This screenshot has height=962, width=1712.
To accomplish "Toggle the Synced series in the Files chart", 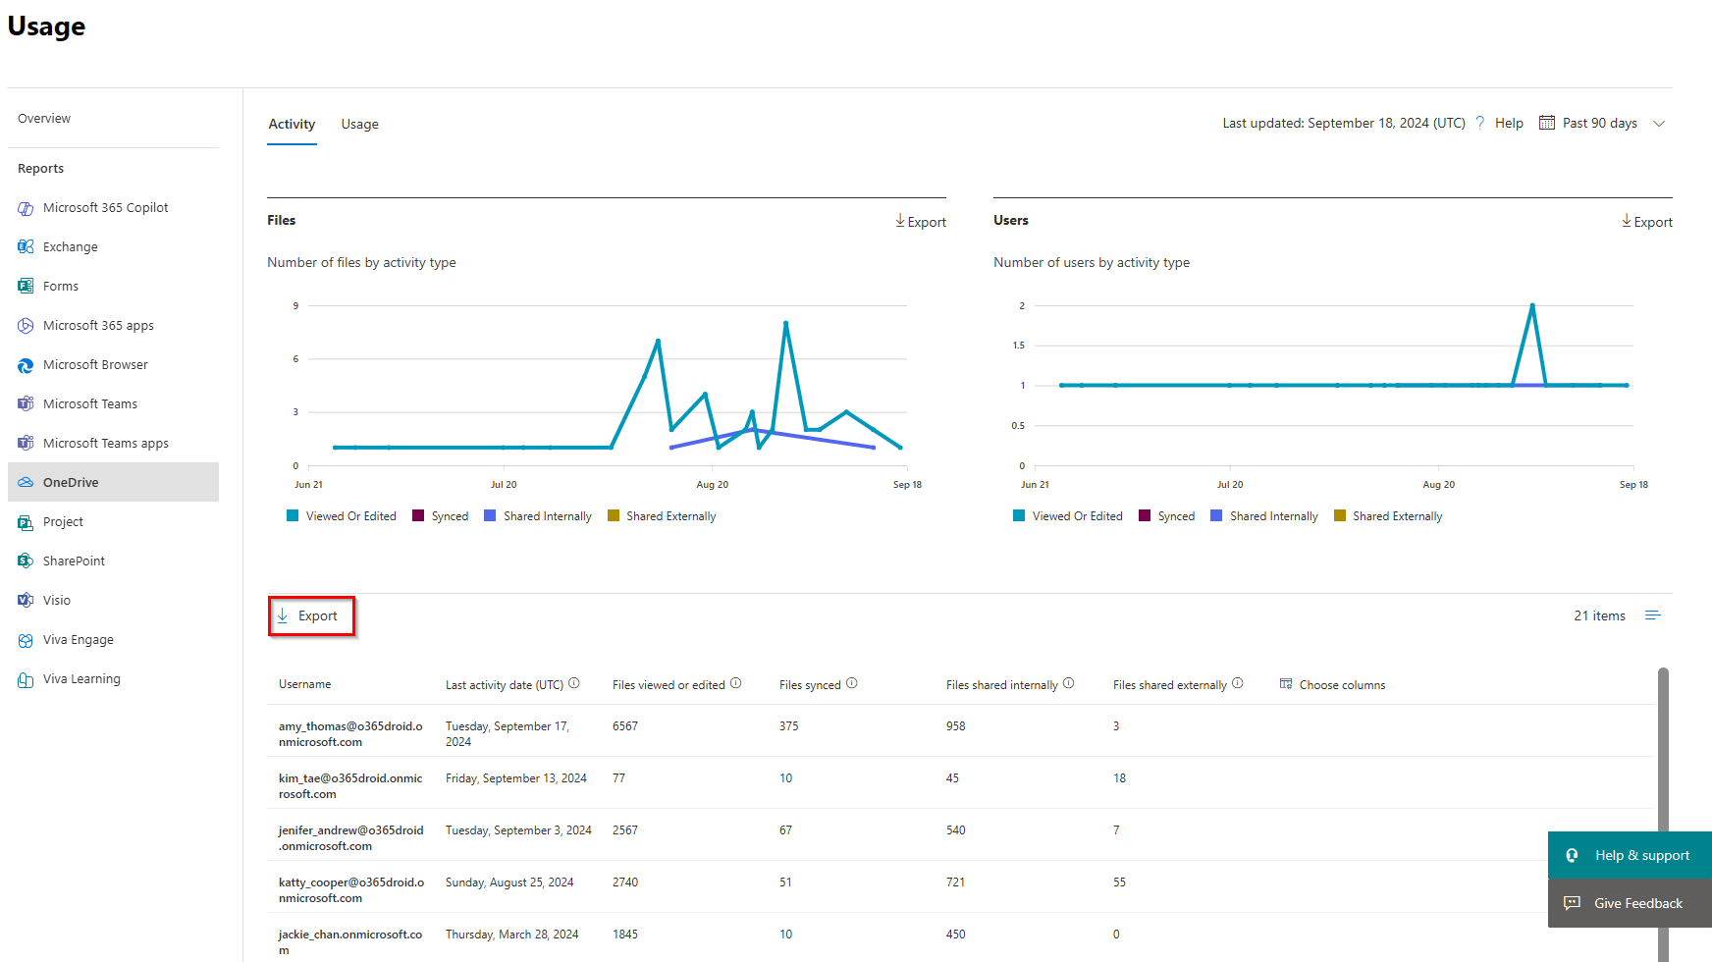I will (440, 515).
